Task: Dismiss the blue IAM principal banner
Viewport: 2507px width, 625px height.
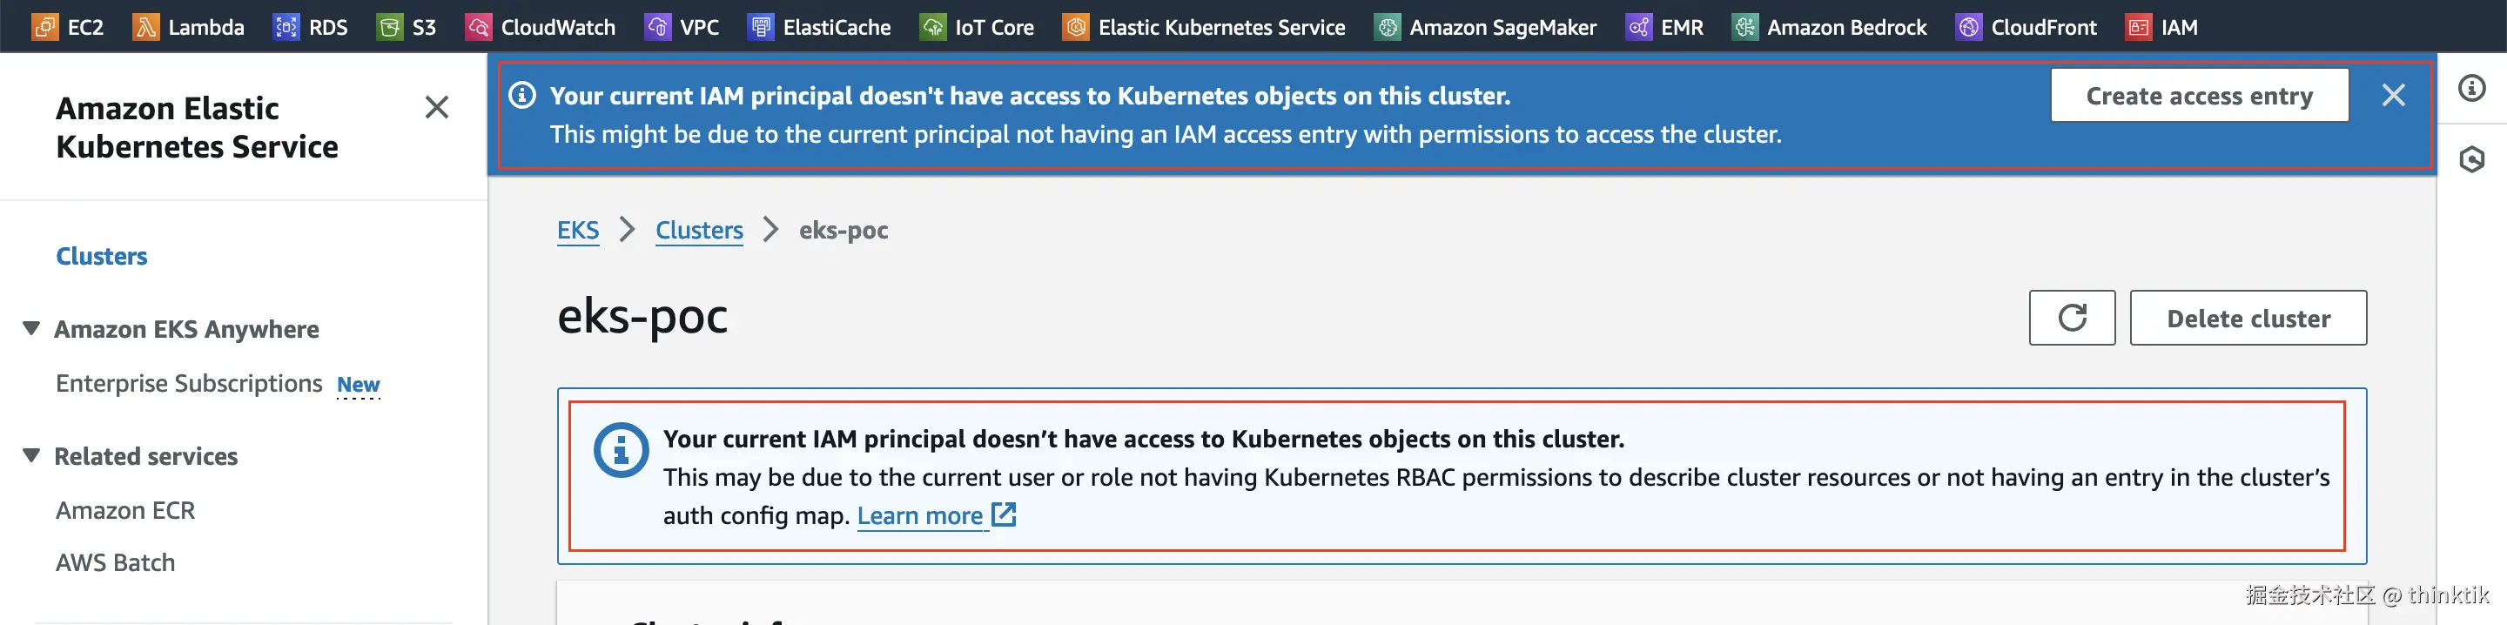Action: pos(2393,96)
